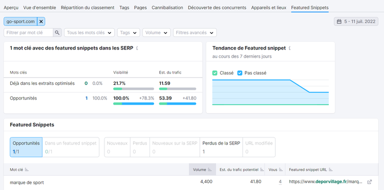Click Nouveaux sur la SERP filter
Screen dimensions: 384x190
175,147
